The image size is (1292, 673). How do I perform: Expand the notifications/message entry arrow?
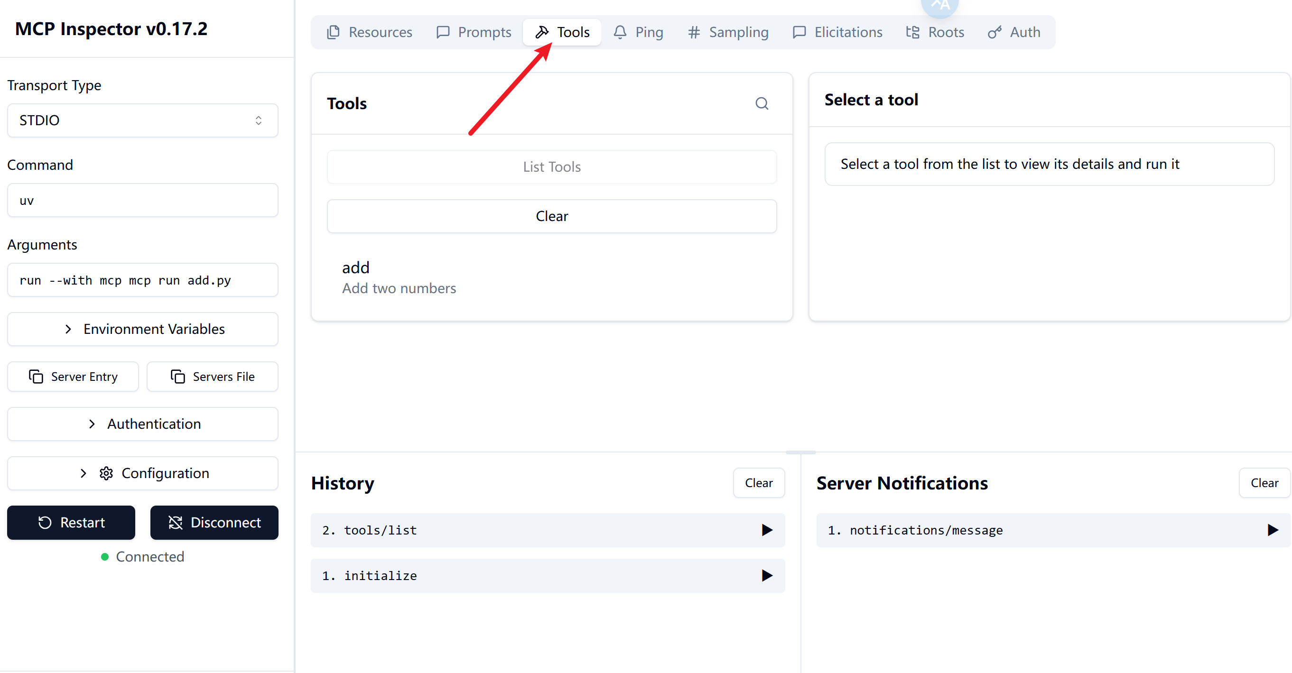(1273, 530)
